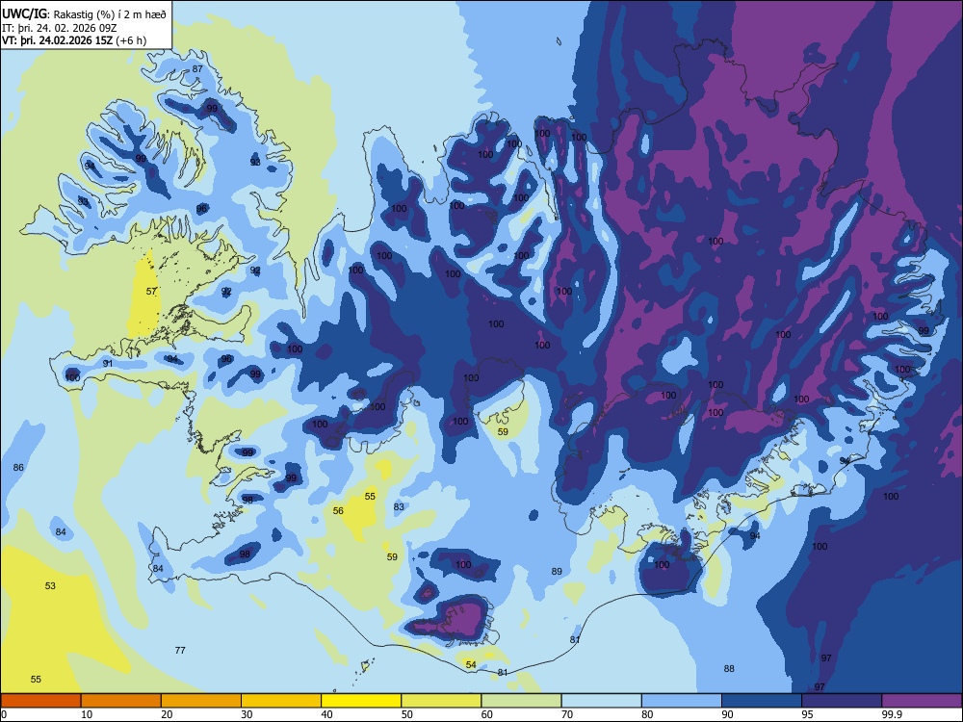Click the humidity value '89' on map
Screen dimensions: 963x722
[557, 571]
